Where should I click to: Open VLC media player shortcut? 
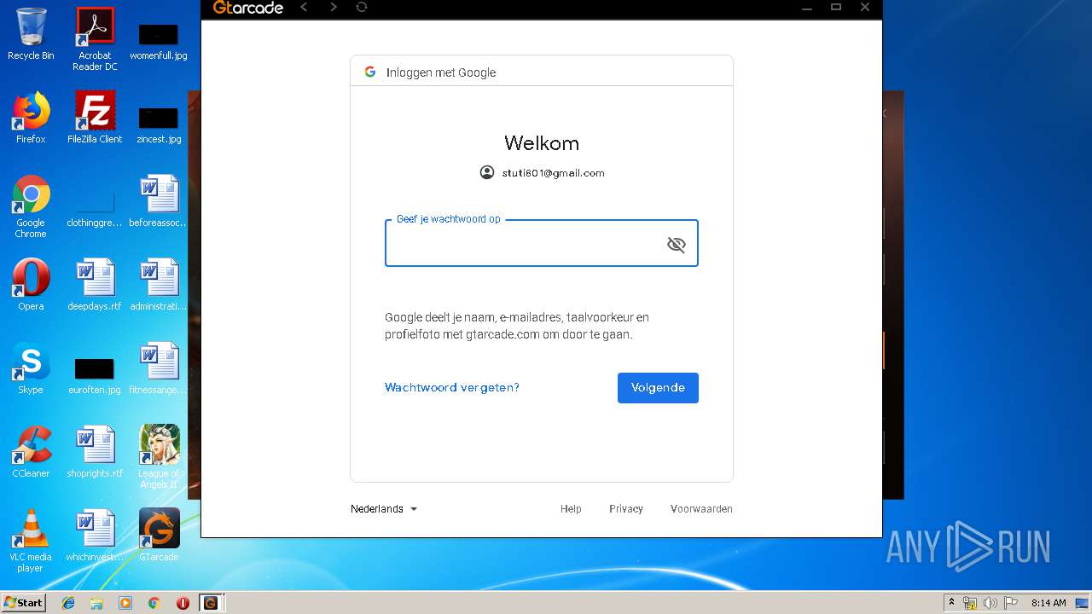31,541
